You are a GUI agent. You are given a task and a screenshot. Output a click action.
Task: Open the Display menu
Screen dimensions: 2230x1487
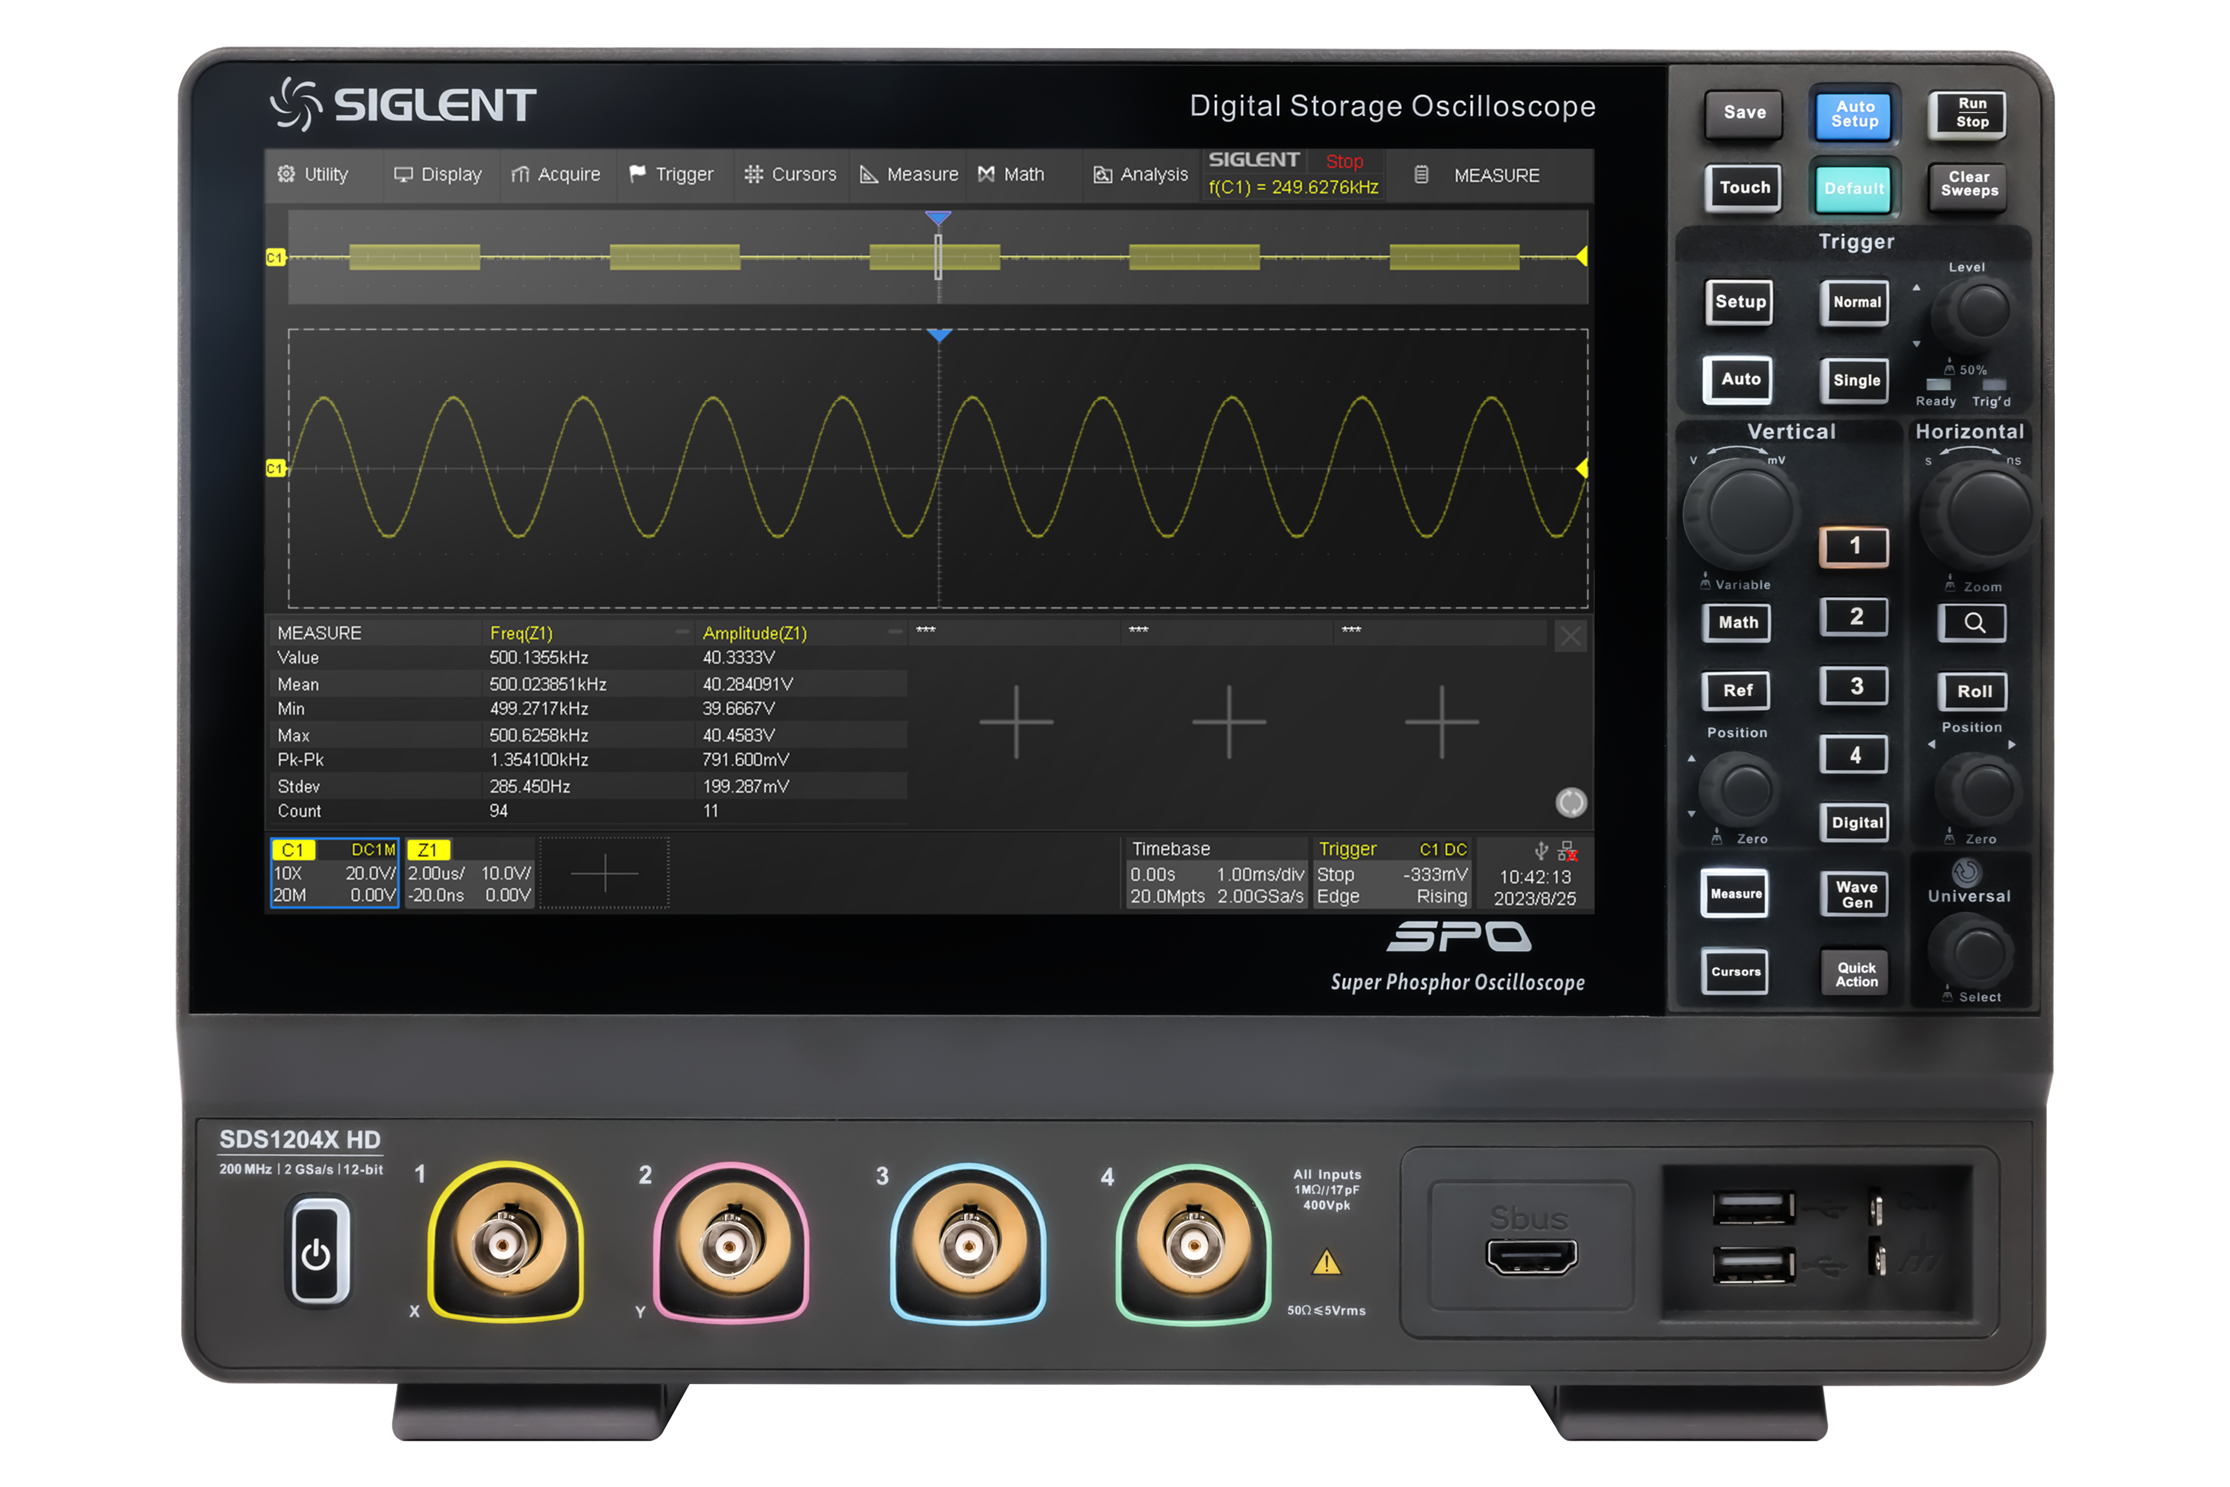tap(438, 175)
